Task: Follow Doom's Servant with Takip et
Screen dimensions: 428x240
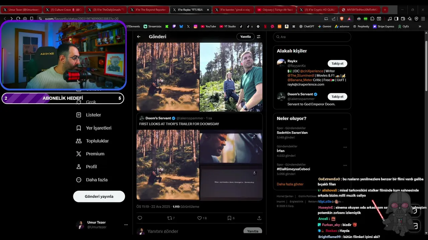Action: click(337, 97)
